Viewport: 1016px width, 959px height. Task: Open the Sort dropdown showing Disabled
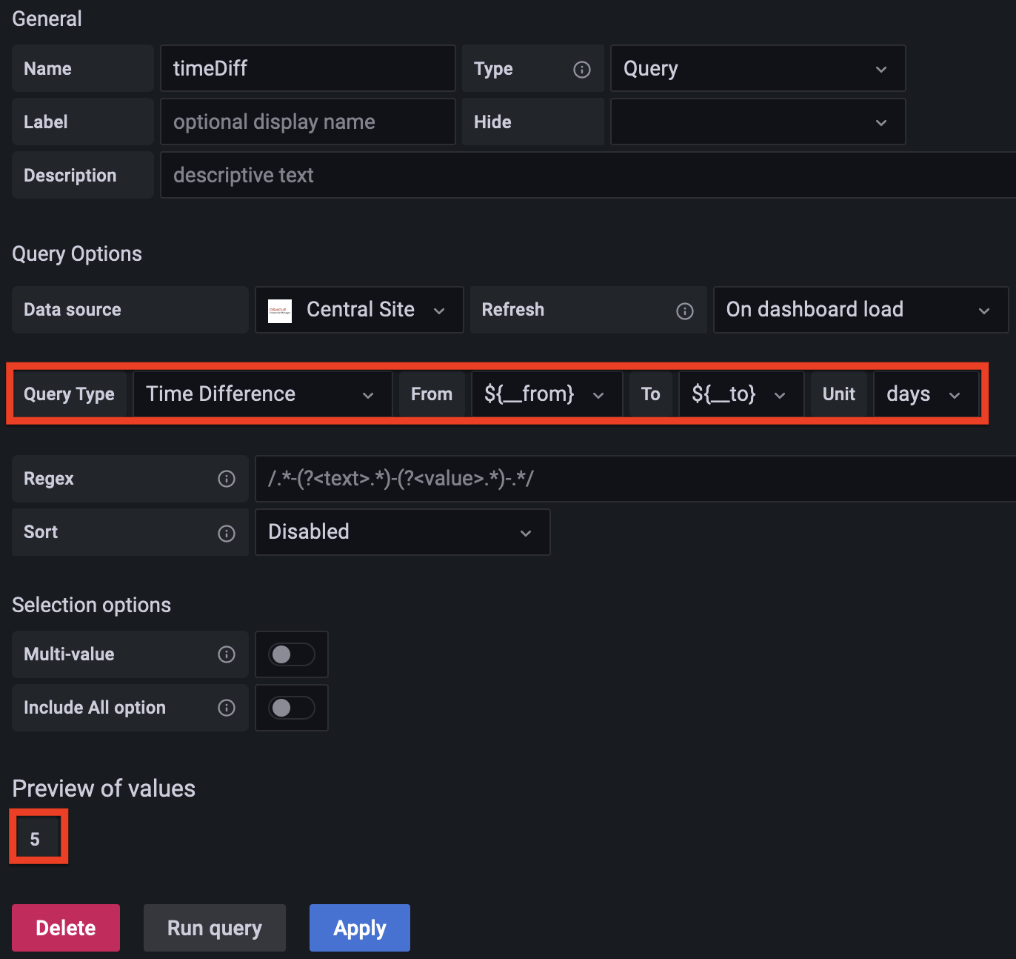pyautogui.click(x=402, y=532)
